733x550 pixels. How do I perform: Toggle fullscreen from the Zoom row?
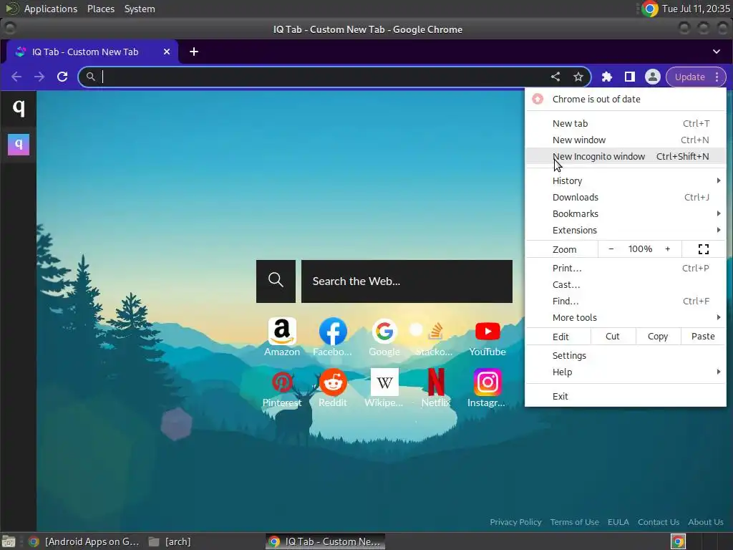tap(704, 249)
